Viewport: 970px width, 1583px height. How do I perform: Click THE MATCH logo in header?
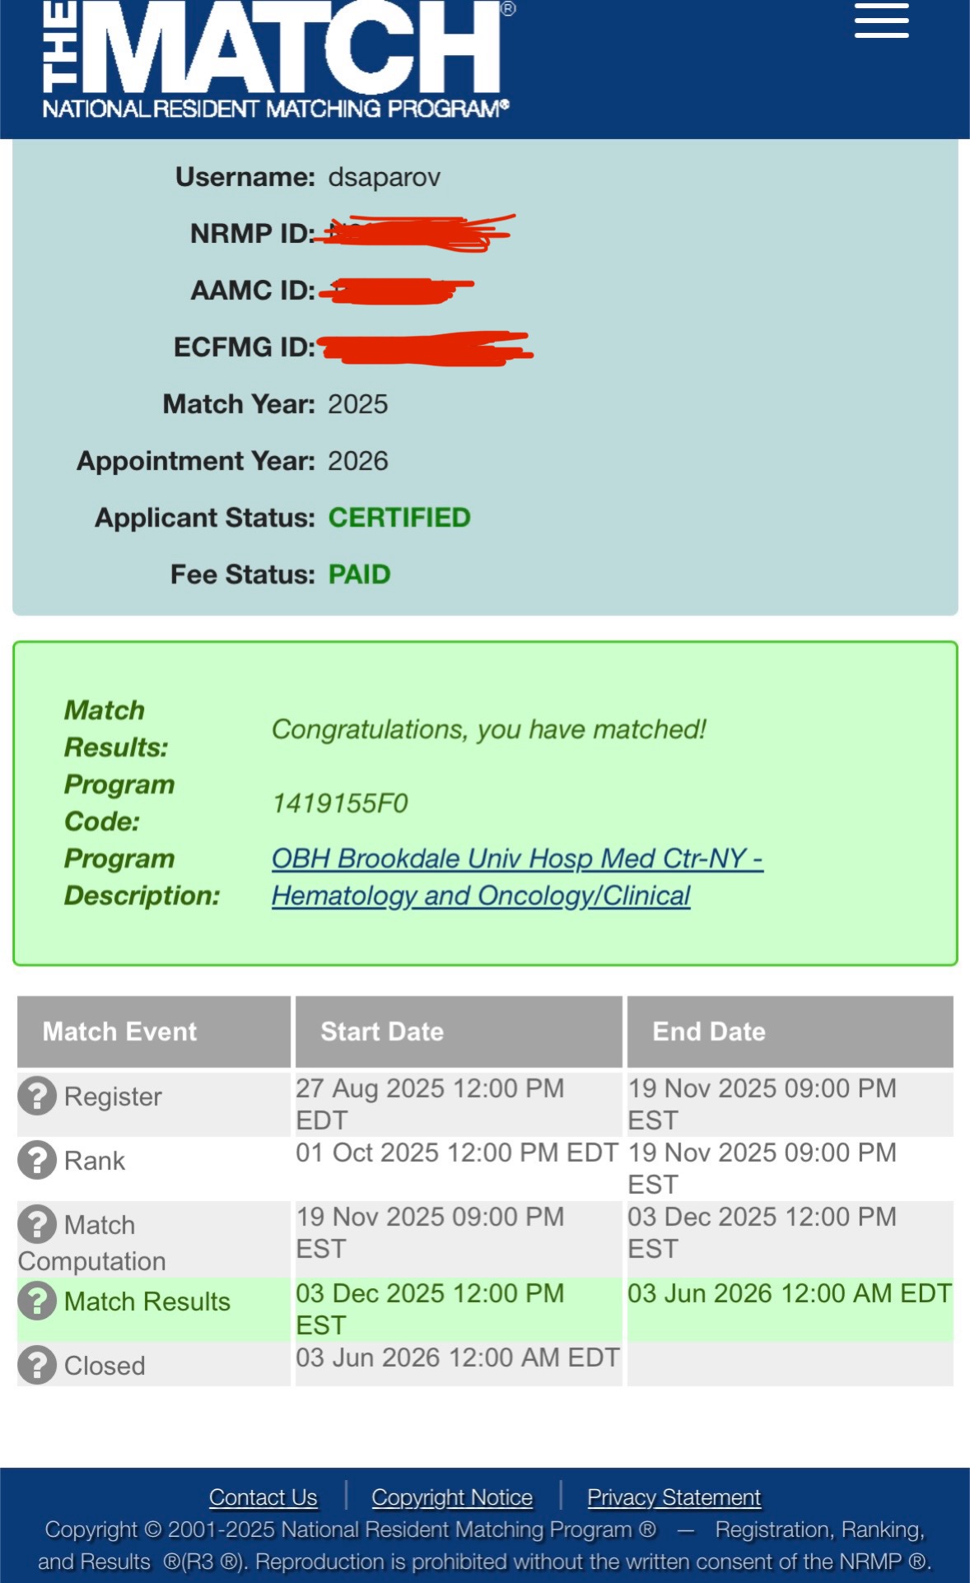pos(277,59)
